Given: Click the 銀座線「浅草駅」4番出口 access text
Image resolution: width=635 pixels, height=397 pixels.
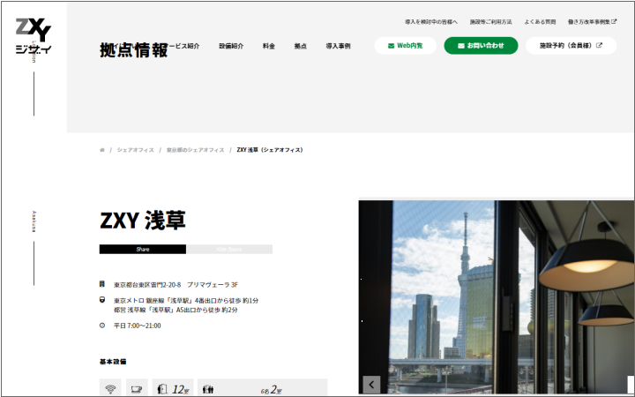Looking at the screenshot, I should point(186,301).
